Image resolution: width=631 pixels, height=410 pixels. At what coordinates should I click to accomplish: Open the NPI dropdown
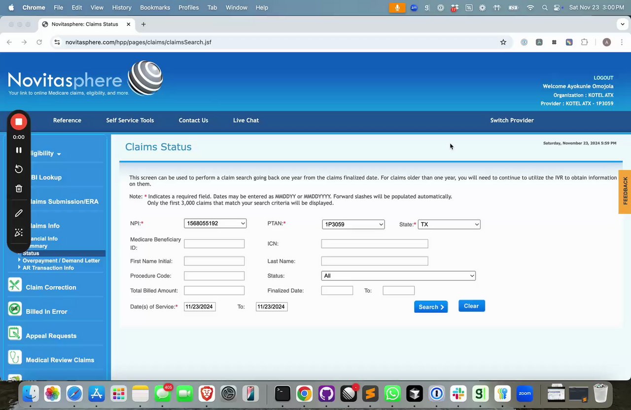coord(215,224)
